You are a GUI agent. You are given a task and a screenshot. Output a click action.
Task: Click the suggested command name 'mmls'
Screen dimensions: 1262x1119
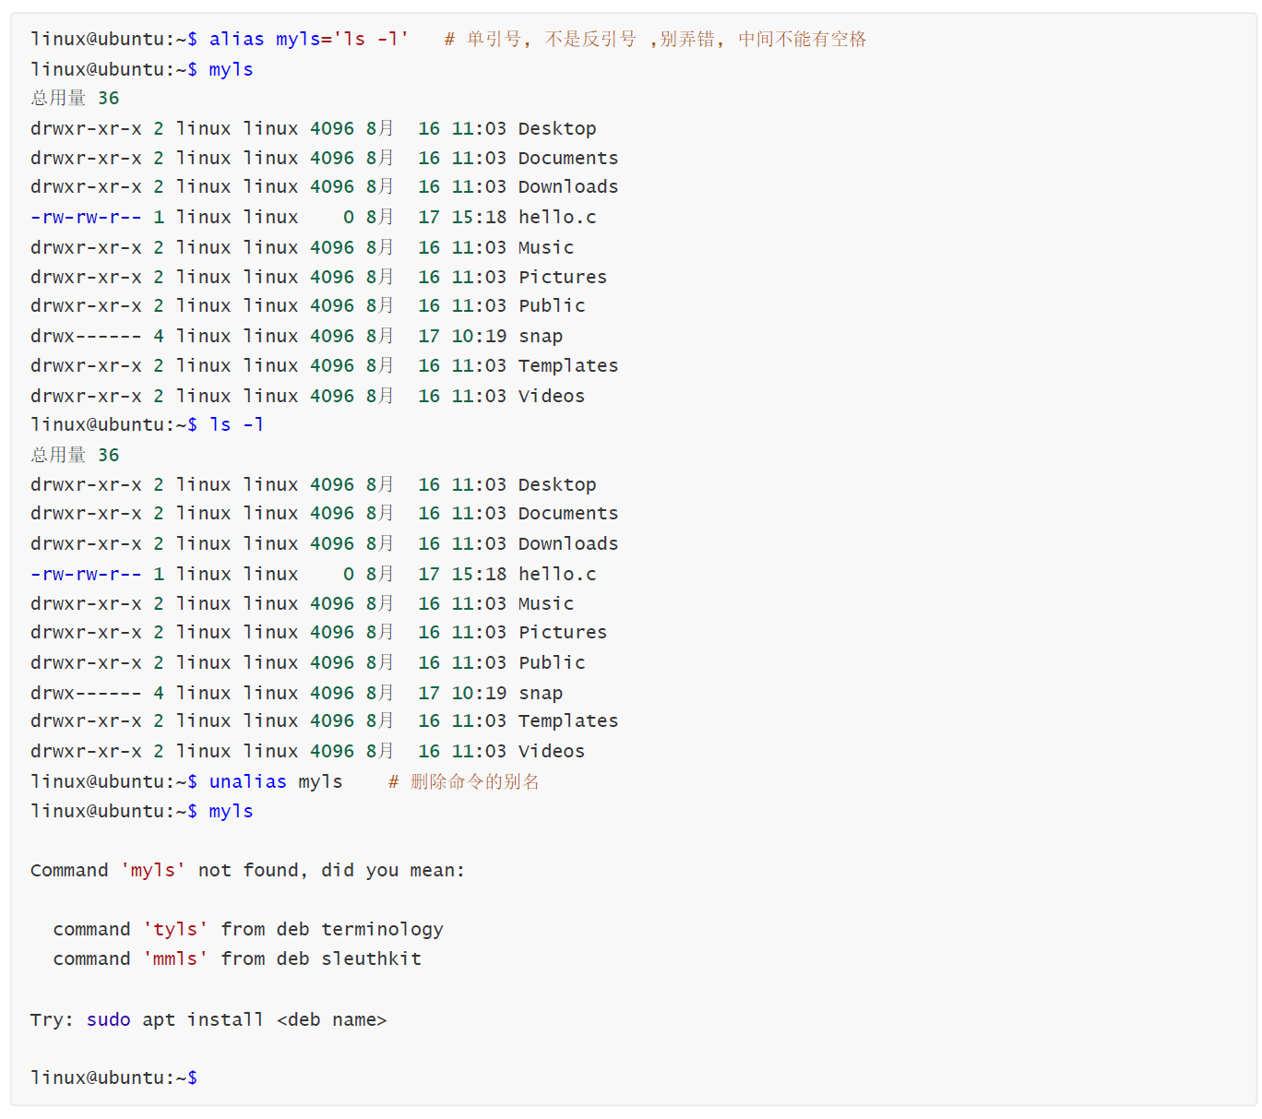click(175, 958)
